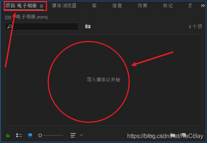The width and height of the screenshot is (207, 143).
Task: Focus the project search field
Action: 42,26
